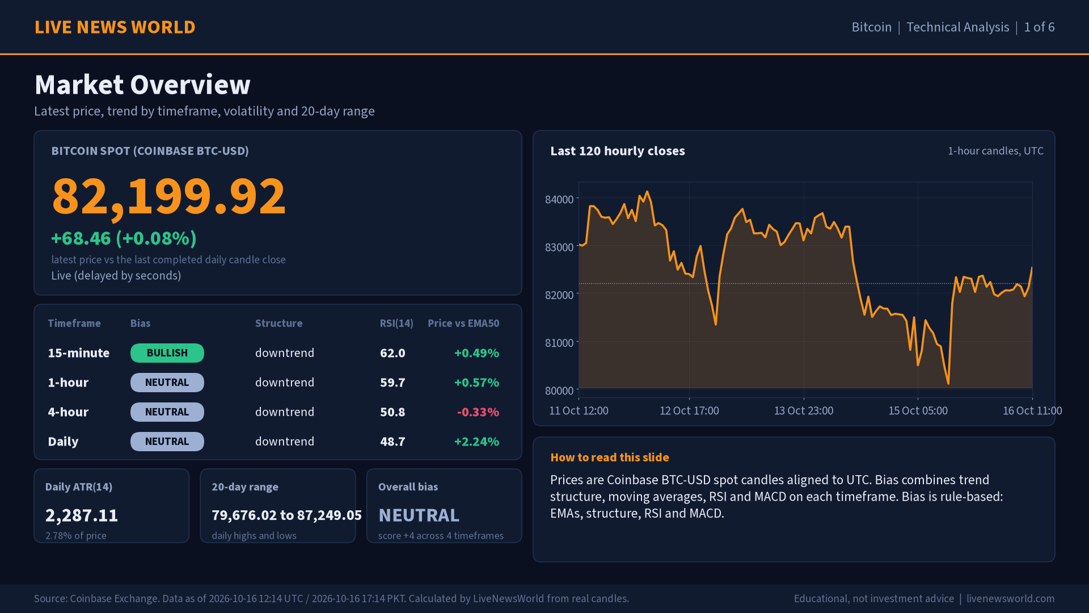Screen dimensions: 1089x613
Task: Click the 84000 y-axis label
Action: pyautogui.click(x=559, y=199)
